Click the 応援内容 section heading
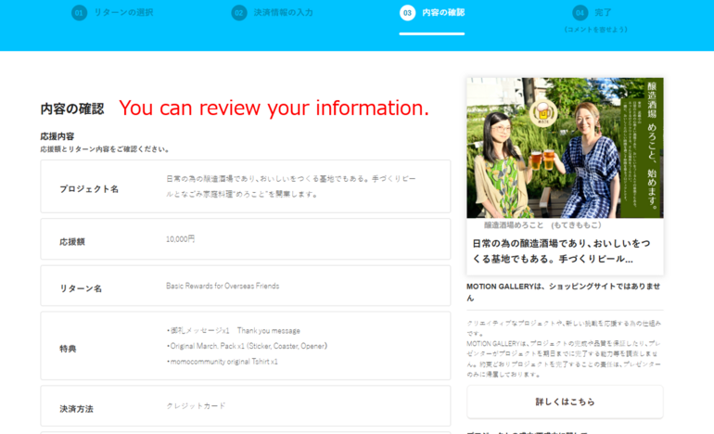This screenshot has width=714, height=434. [57, 136]
